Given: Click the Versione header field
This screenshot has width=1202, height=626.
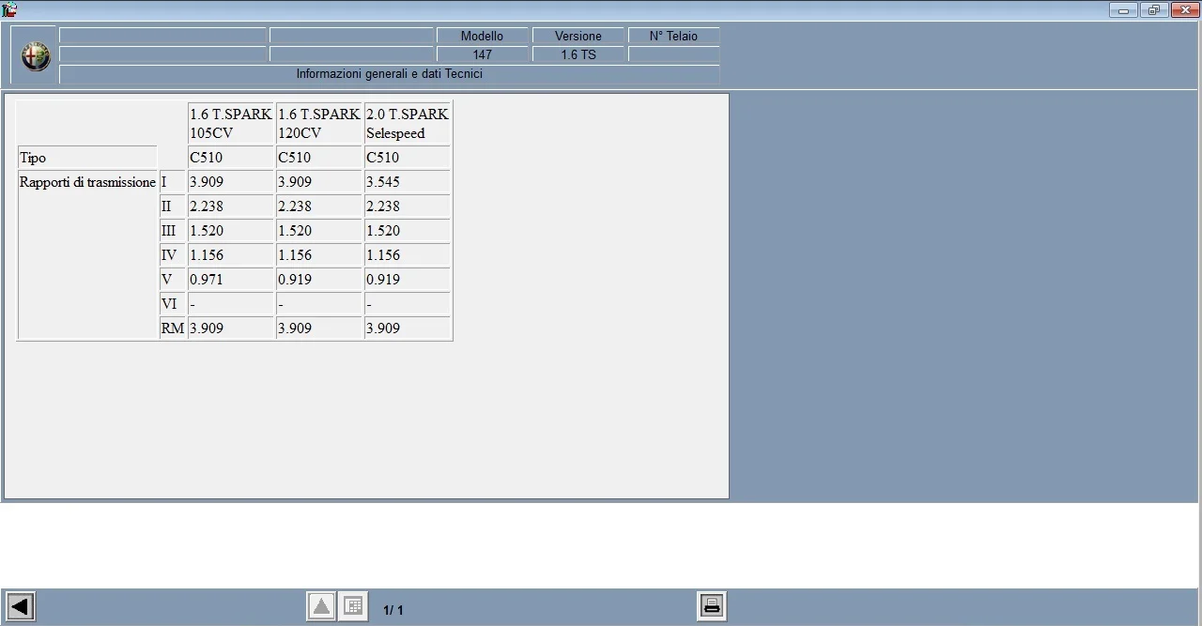Looking at the screenshot, I should click(x=578, y=36).
